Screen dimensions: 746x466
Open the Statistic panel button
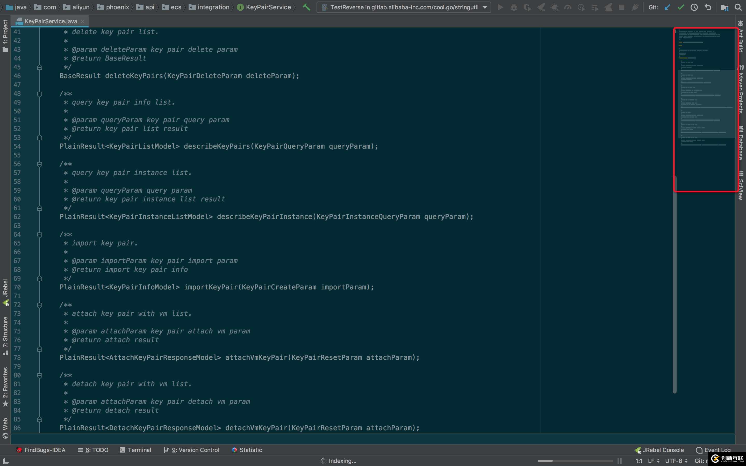[247, 450]
